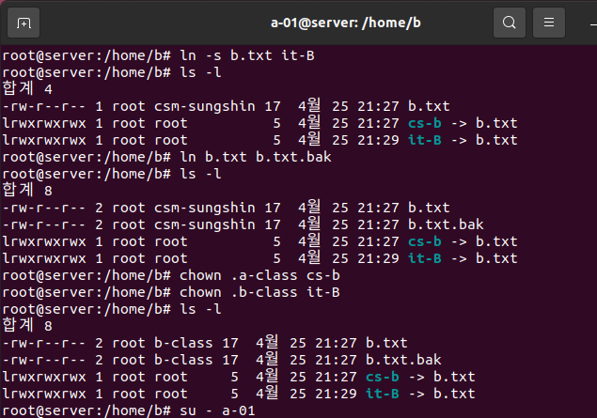The height and width of the screenshot is (418, 597).
Task: Click the command ln -s b.txt it-B
Action: 247,55
